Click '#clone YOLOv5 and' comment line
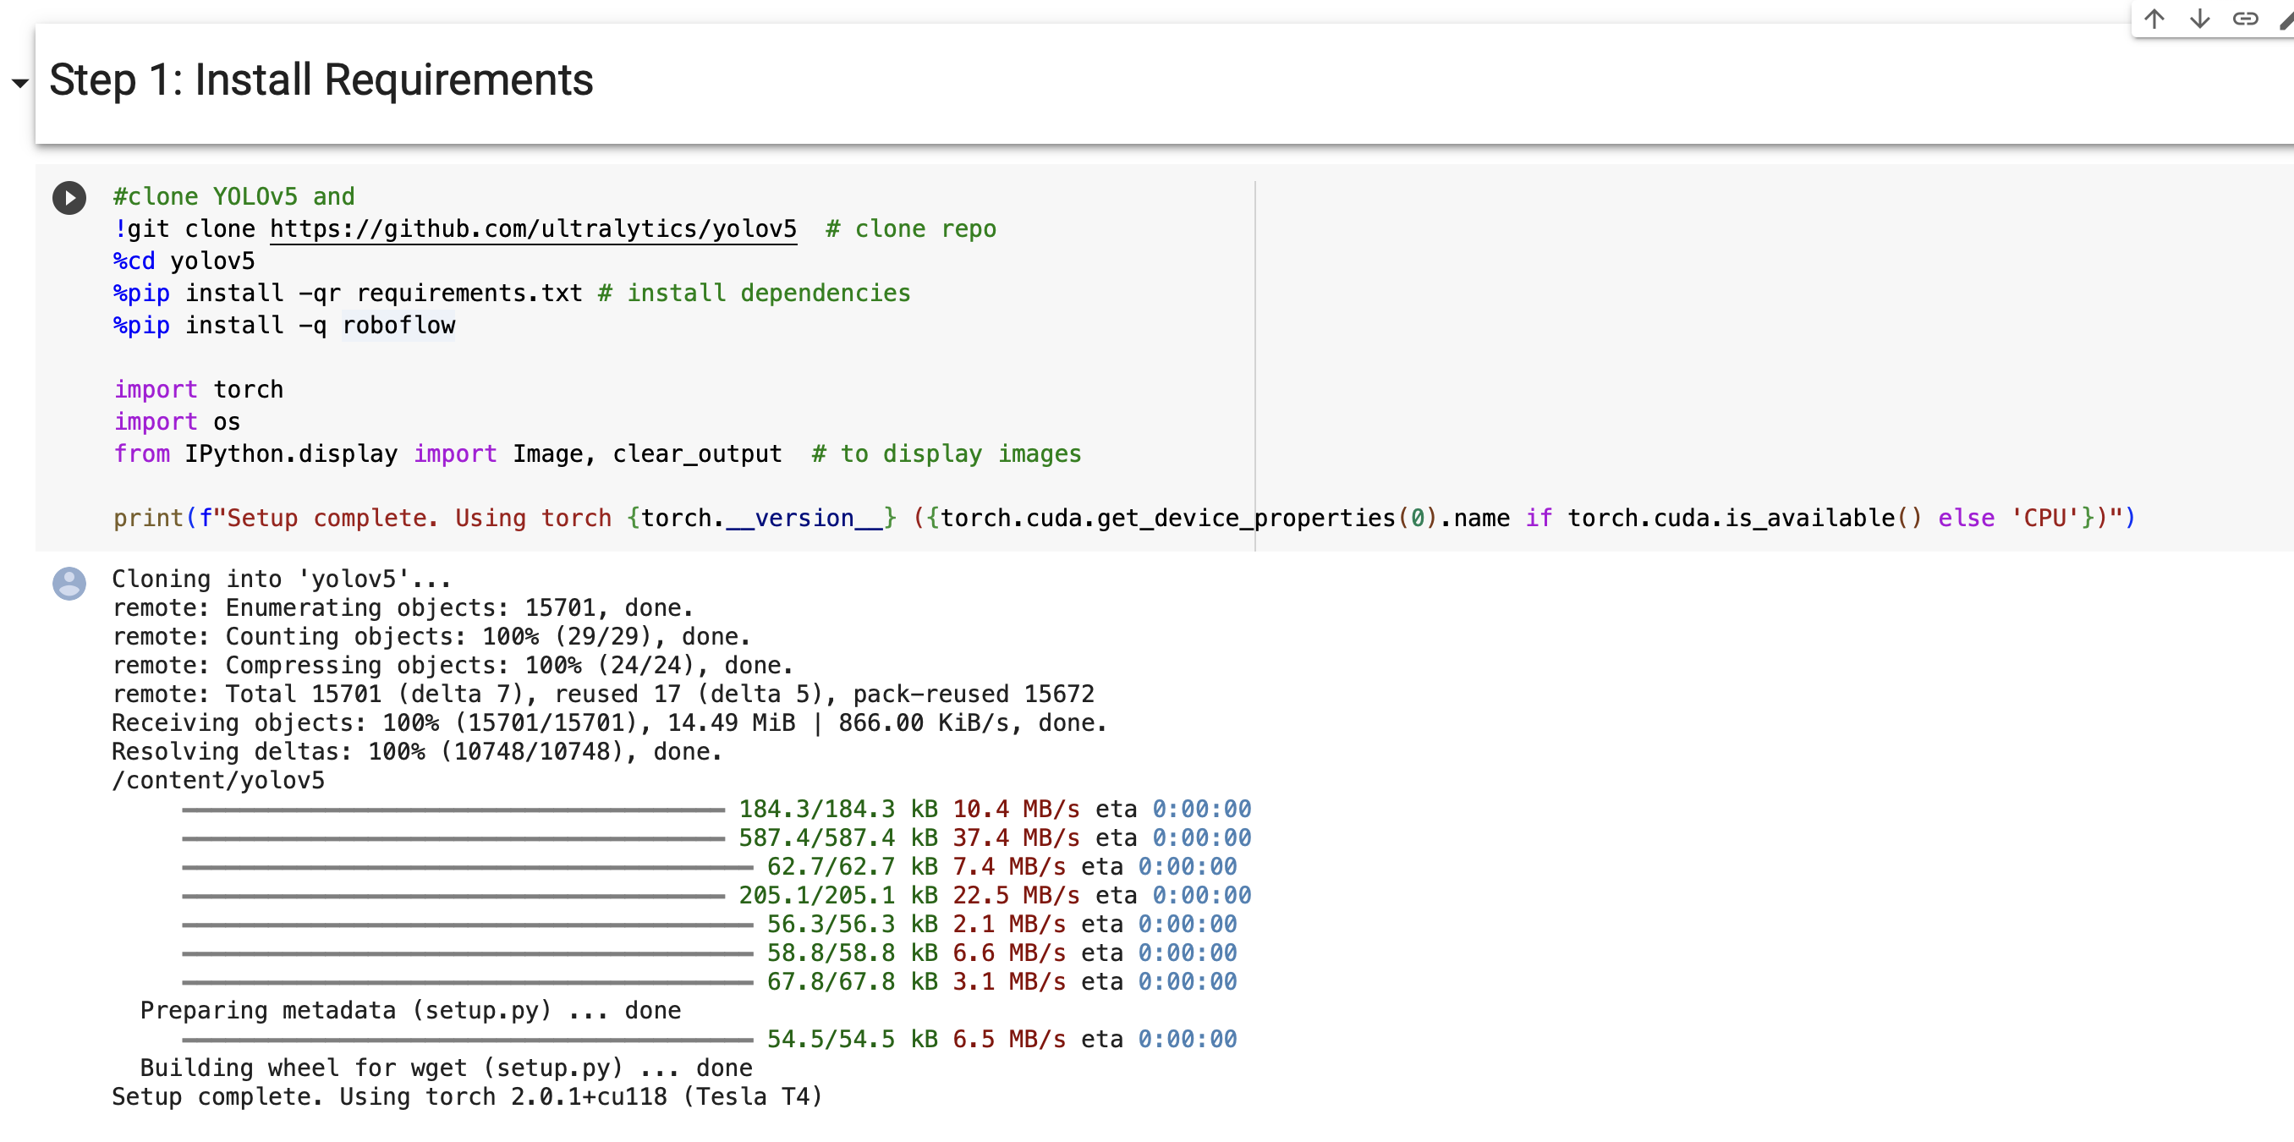This screenshot has height=1142, width=2294. pos(233,197)
